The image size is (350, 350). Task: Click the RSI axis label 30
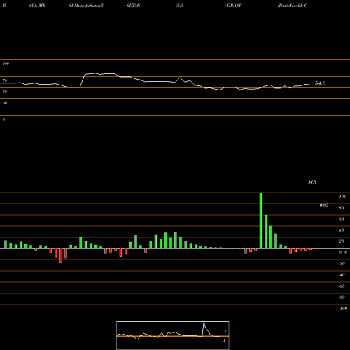coord(5,103)
